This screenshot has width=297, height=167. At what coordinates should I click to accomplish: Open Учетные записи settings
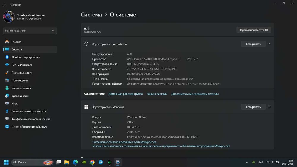(30, 88)
